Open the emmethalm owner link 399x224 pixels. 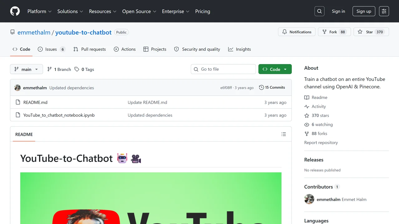point(34,32)
